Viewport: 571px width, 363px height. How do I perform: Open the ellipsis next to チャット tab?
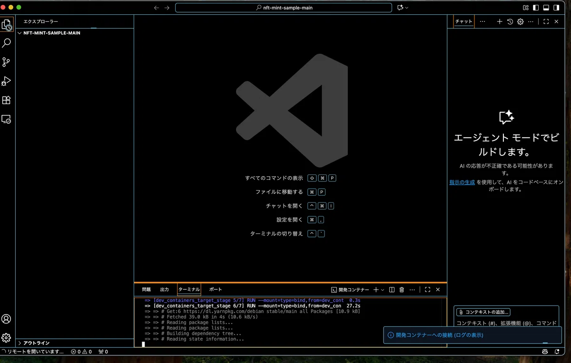tap(482, 21)
